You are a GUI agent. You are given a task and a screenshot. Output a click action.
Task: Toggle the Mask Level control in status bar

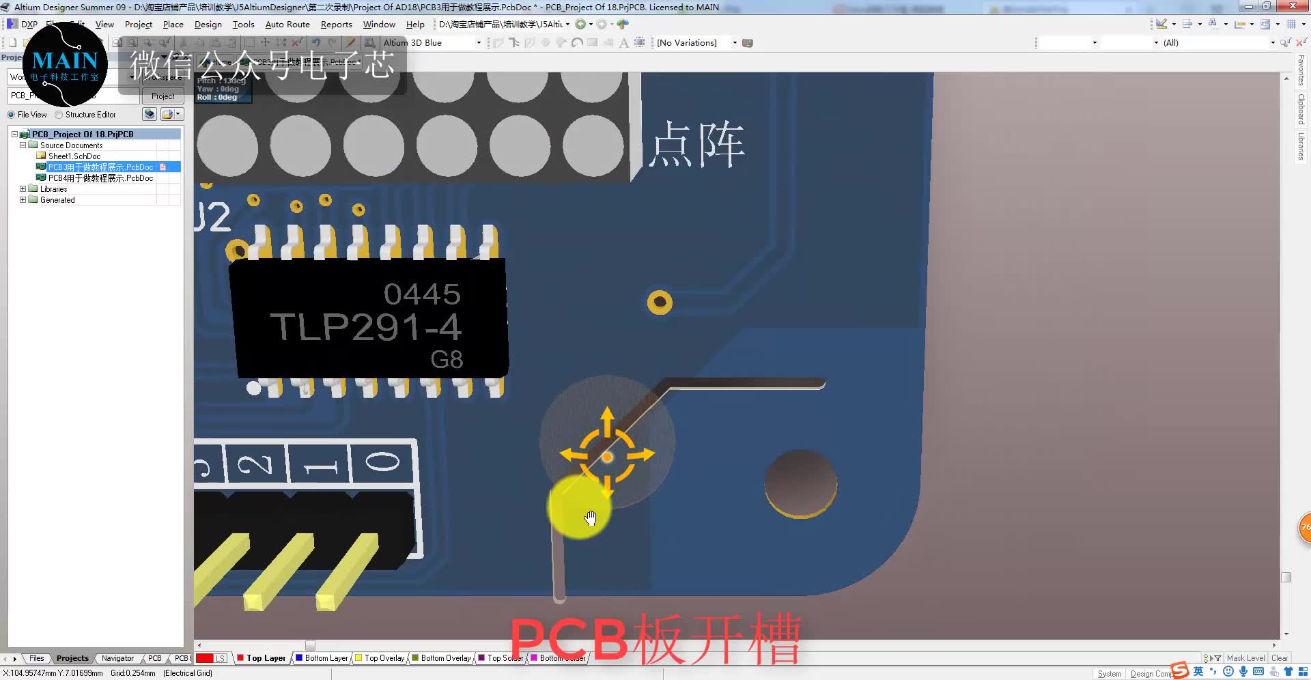(x=1245, y=657)
